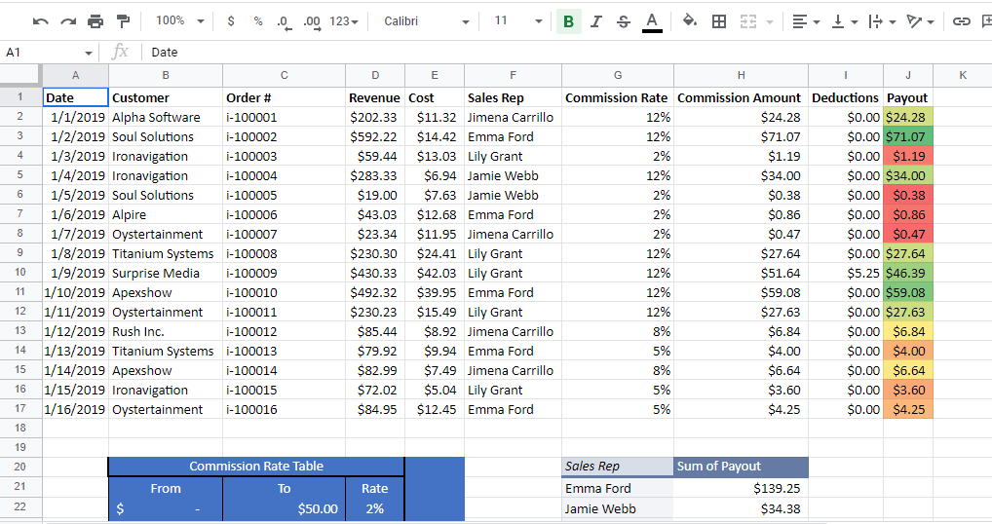
Task: Expand the font size 11 dropdown
Action: click(x=516, y=21)
